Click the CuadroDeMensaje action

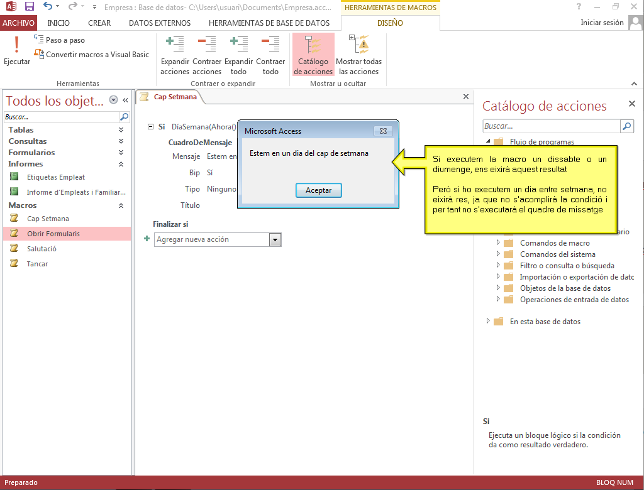point(200,143)
